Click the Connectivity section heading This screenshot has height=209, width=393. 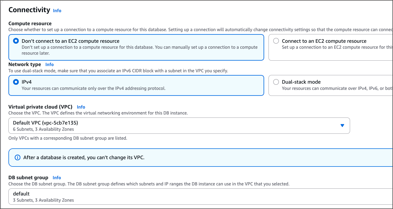(29, 10)
